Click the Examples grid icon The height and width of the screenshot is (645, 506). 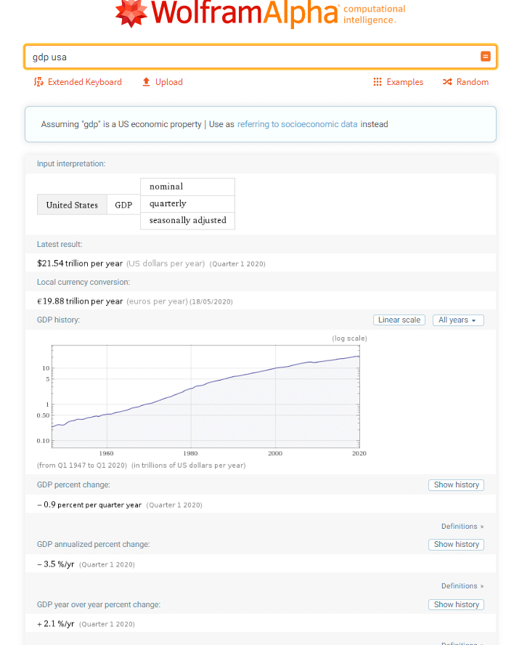(x=378, y=82)
